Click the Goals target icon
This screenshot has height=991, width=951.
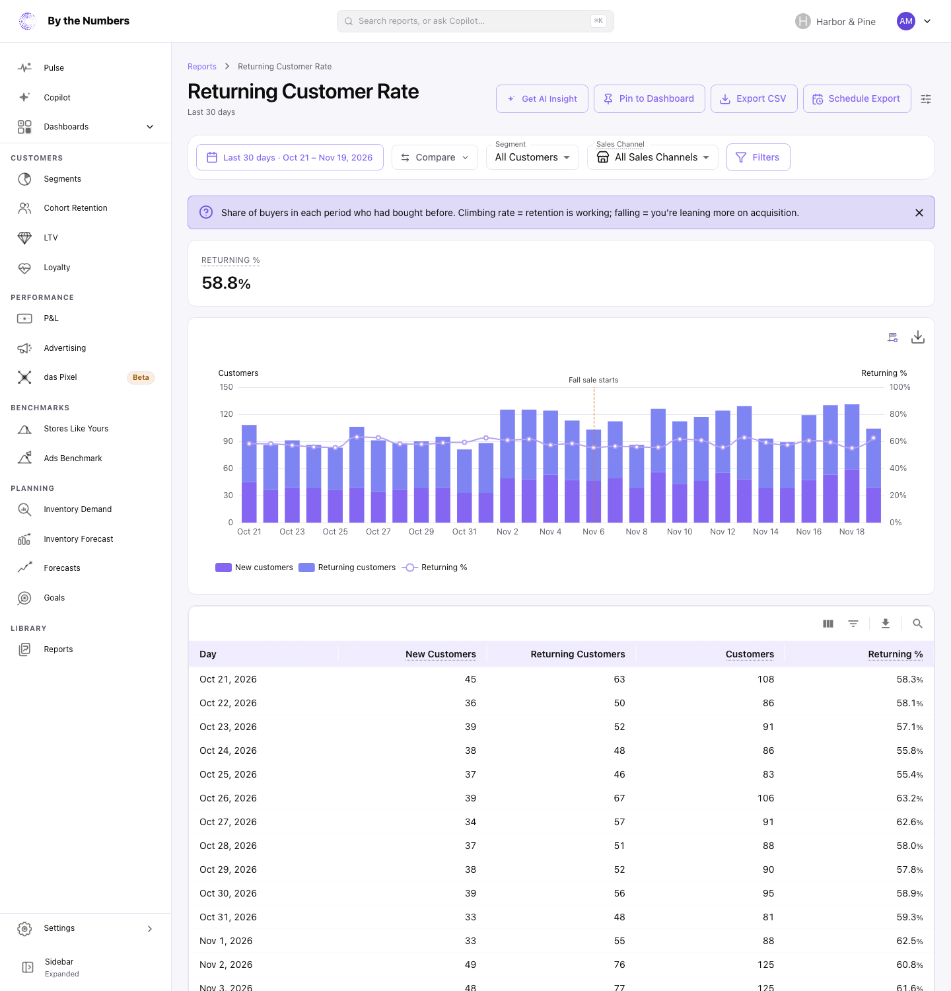24,598
